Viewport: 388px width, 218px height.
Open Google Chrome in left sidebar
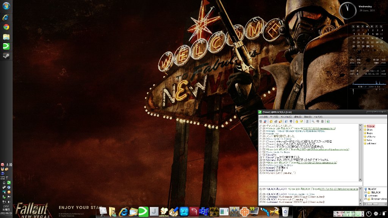(6, 27)
